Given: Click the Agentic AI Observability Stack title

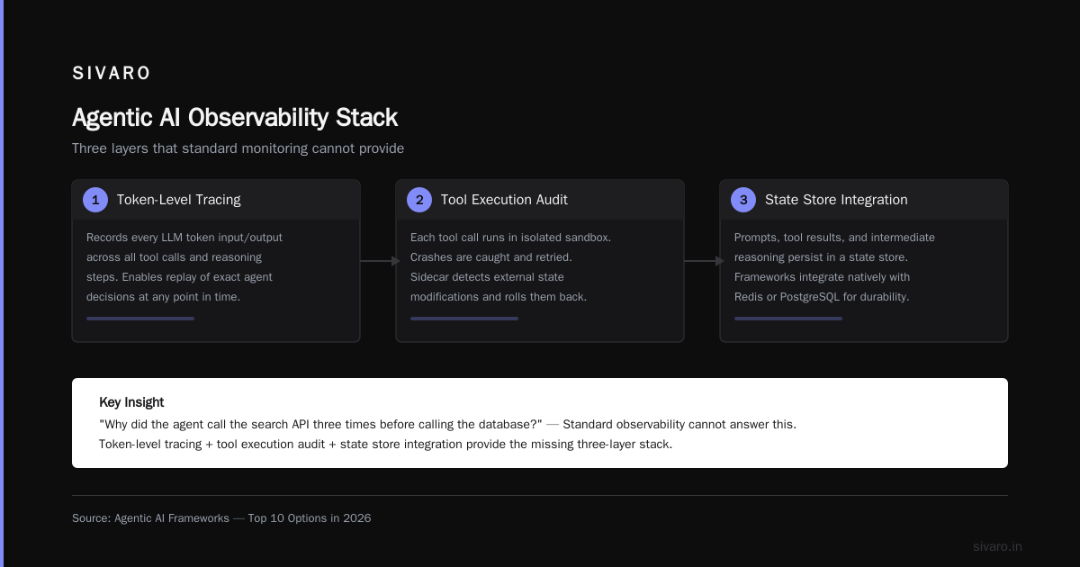Looking at the screenshot, I should point(235,118).
